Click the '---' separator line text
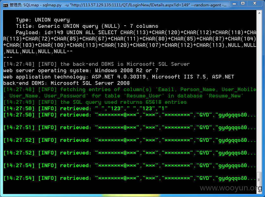 tap(8, 58)
